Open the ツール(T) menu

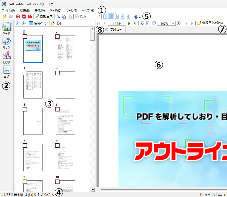click(x=72, y=10)
